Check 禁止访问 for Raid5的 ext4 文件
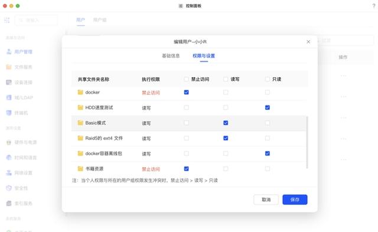The image size is (378, 232). coord(187,138)
